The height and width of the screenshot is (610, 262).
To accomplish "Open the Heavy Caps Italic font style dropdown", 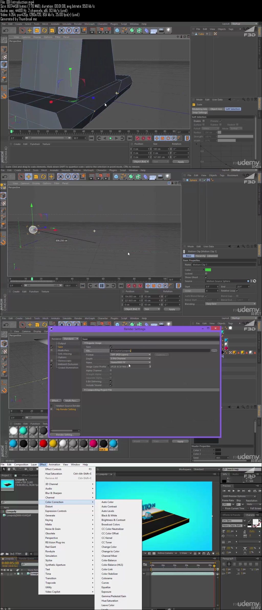I will click(234, 526).
